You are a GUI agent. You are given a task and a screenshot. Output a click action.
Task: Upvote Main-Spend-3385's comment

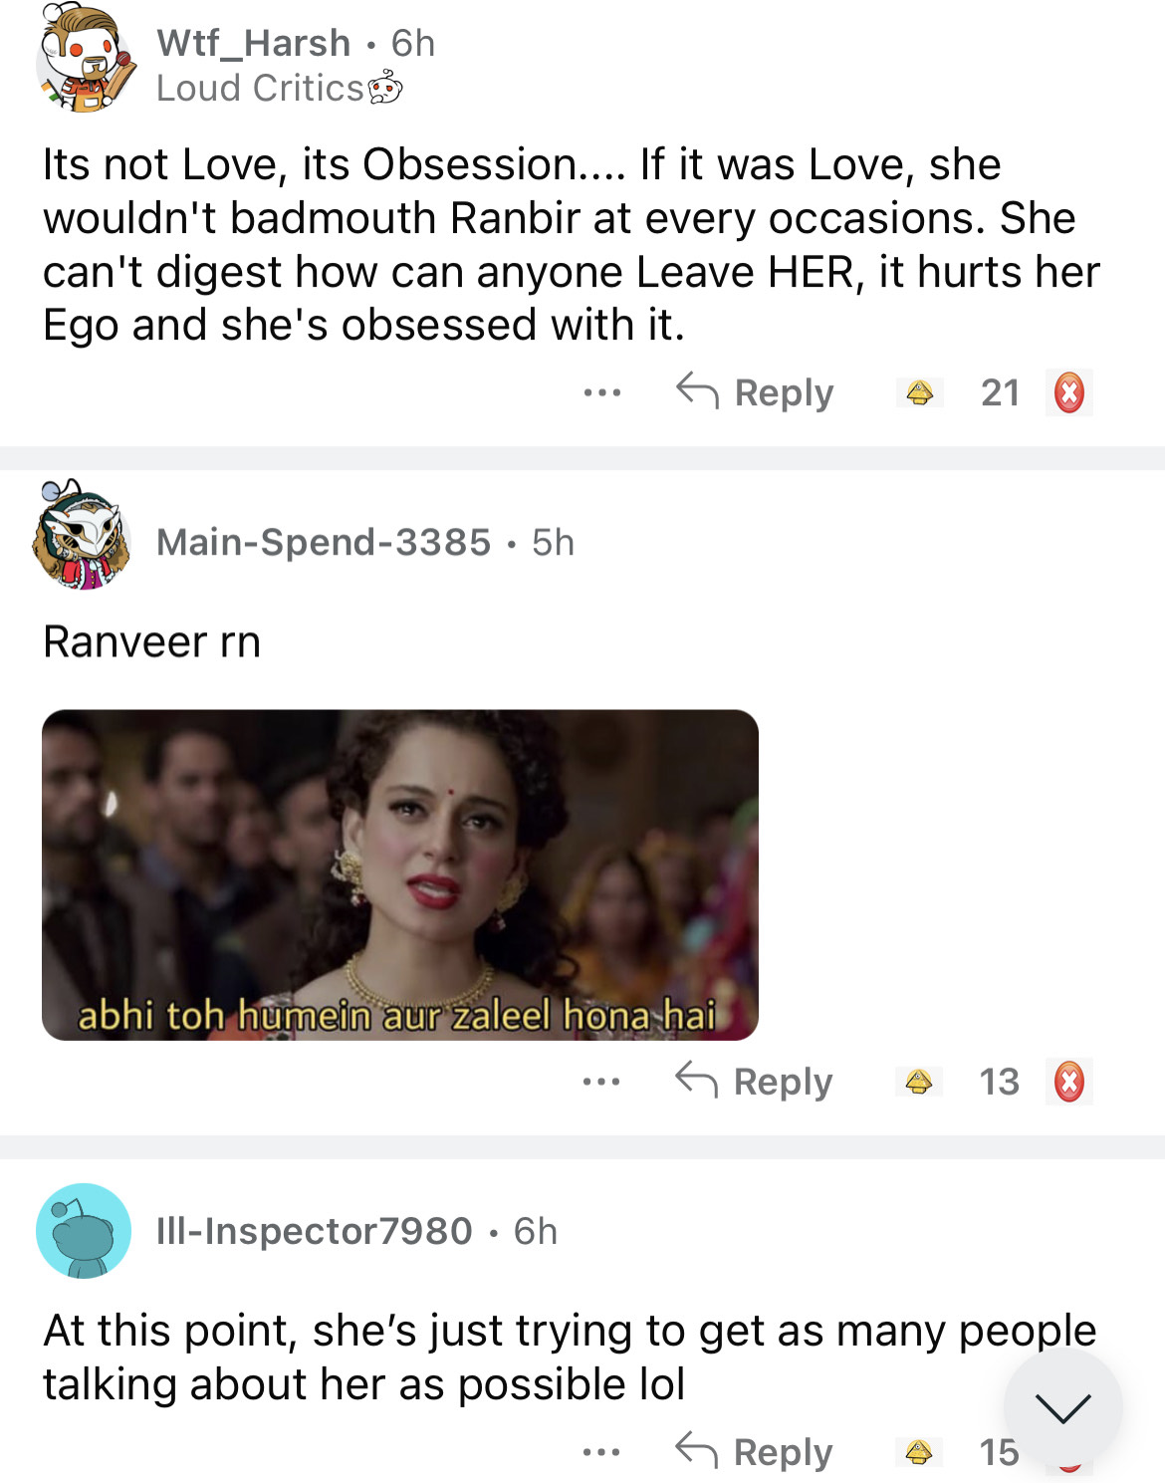919,1082
